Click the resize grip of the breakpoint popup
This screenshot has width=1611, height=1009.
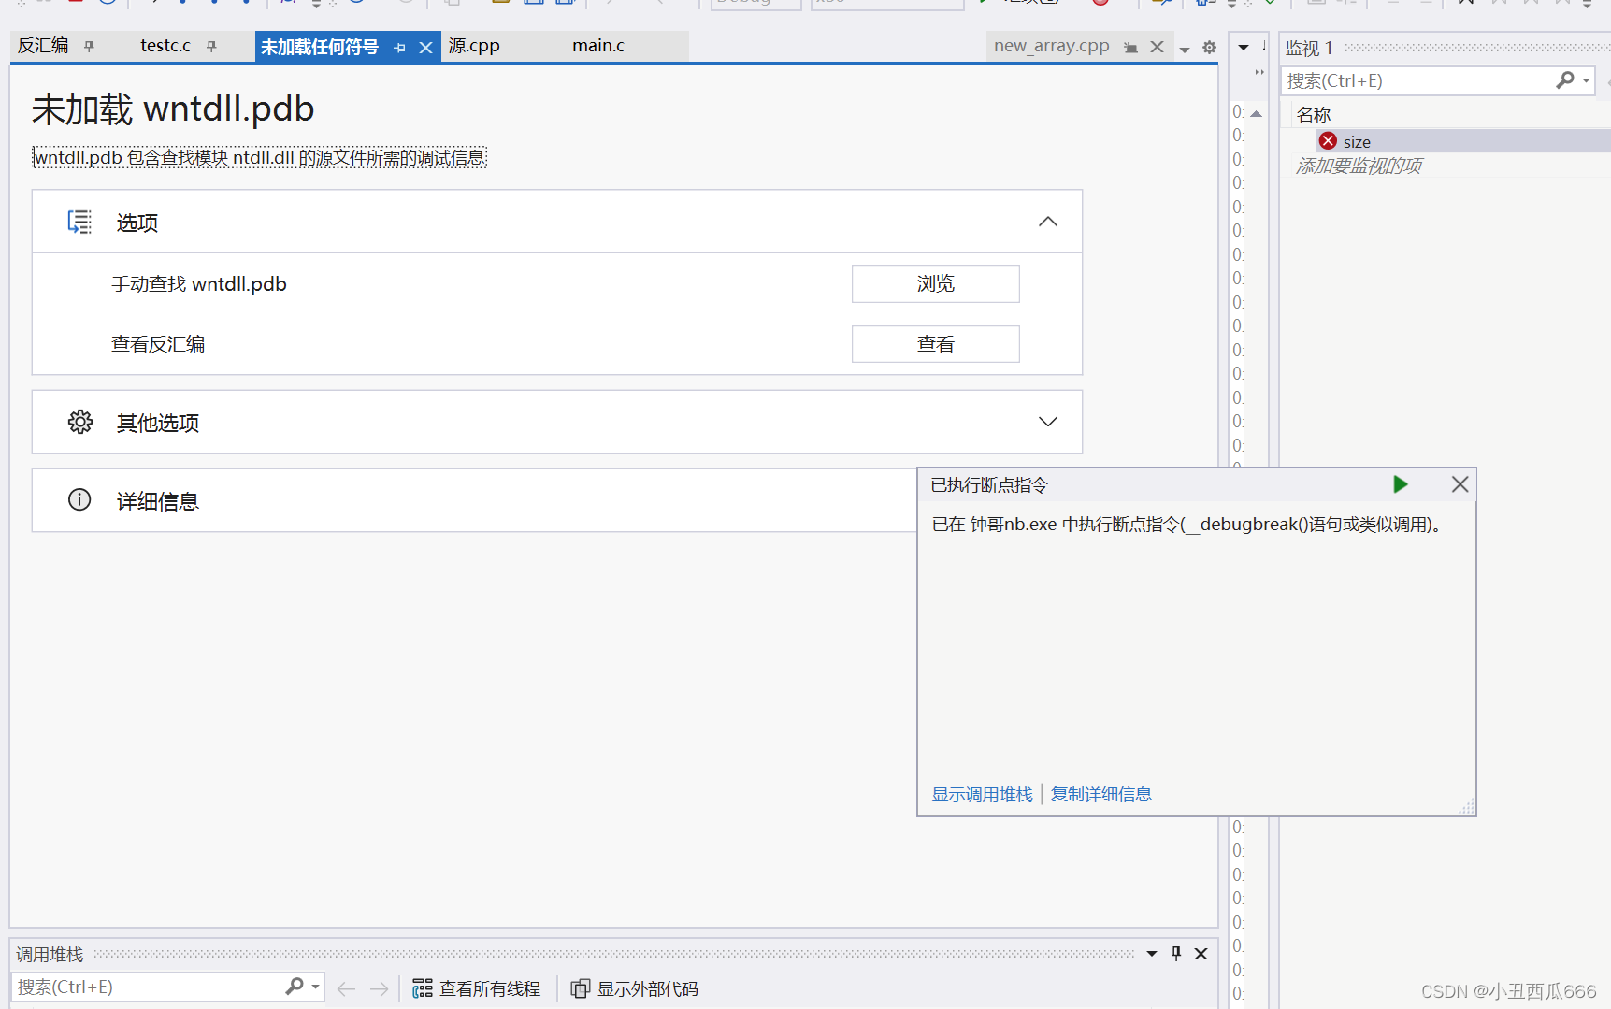[1466, 806]
